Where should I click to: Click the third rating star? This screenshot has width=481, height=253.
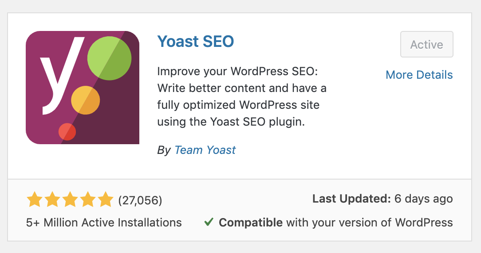(70, 200)
